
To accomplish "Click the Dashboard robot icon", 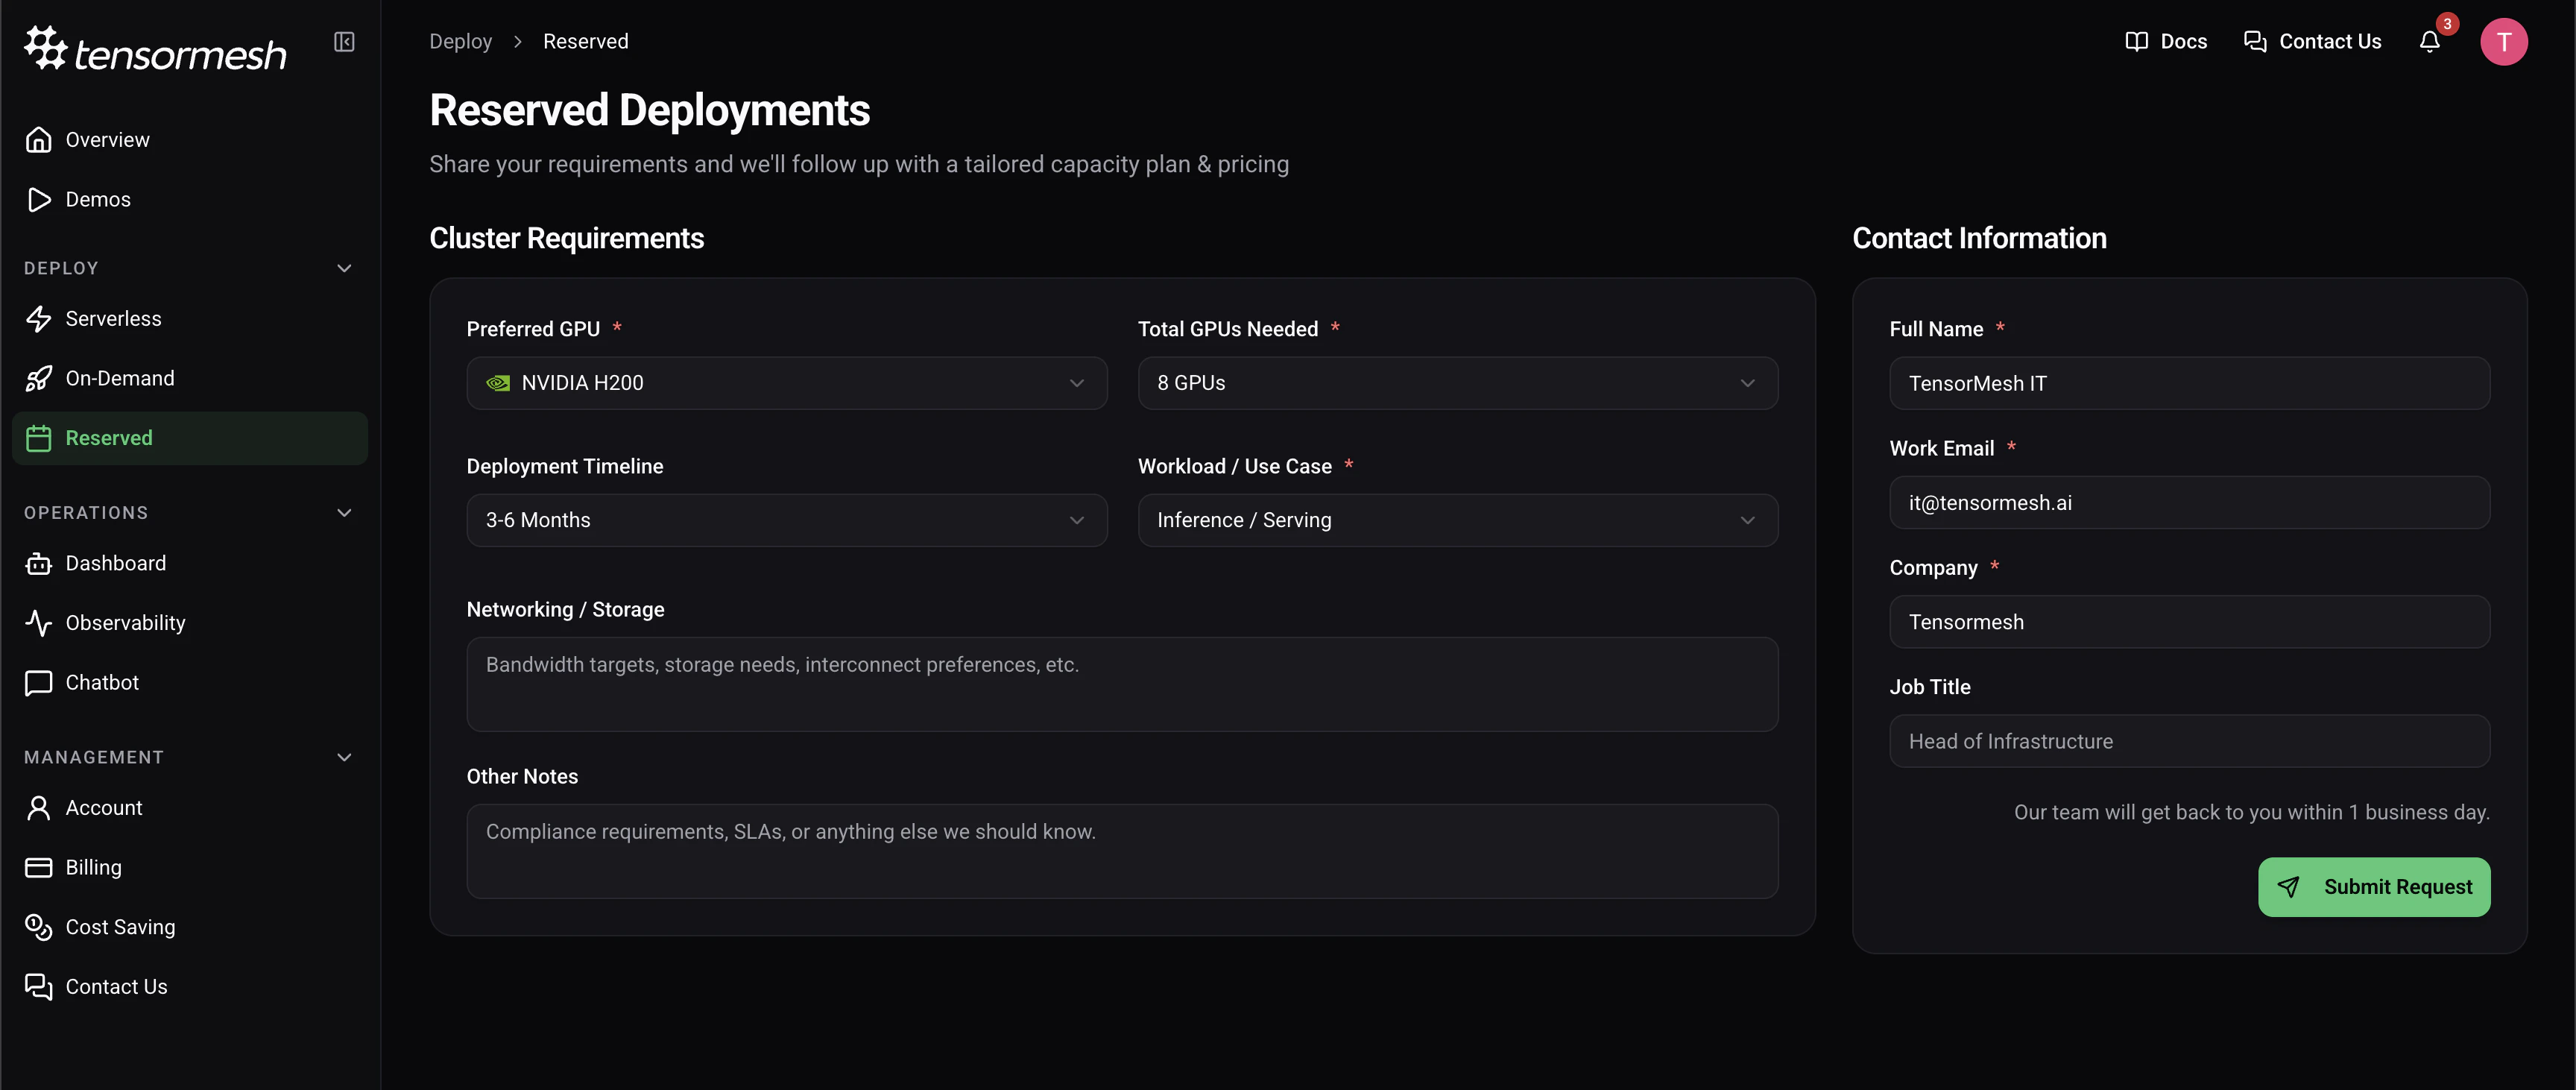I will [38, 564].
